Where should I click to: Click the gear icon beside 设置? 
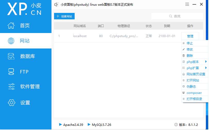(x=12, y=103)
